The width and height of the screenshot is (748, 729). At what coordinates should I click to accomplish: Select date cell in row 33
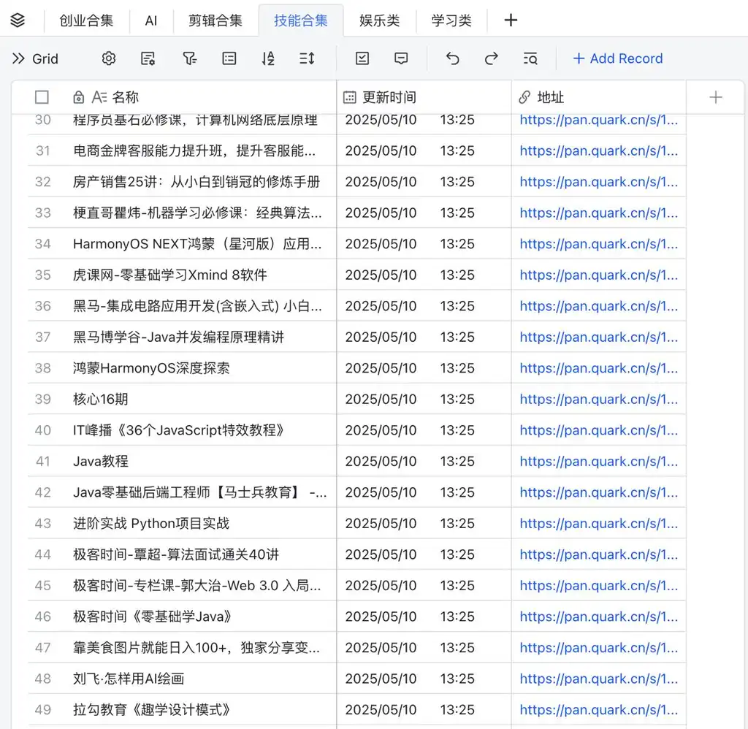pyautogui.click(x=424, y=213)
